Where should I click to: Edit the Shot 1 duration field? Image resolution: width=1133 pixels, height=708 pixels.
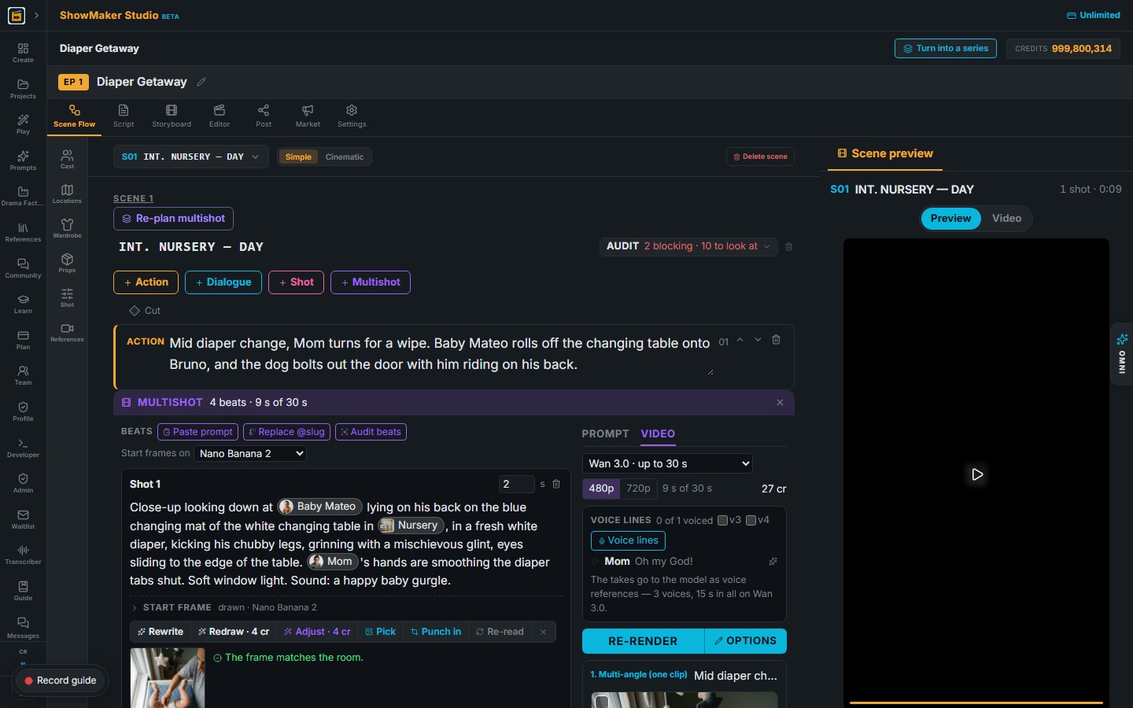coord(516,484)
